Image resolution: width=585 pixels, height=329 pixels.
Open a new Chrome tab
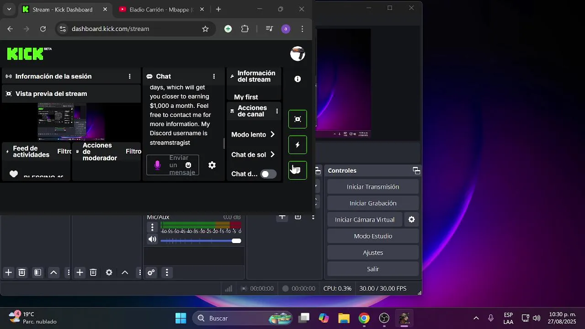tap(218, 10)
